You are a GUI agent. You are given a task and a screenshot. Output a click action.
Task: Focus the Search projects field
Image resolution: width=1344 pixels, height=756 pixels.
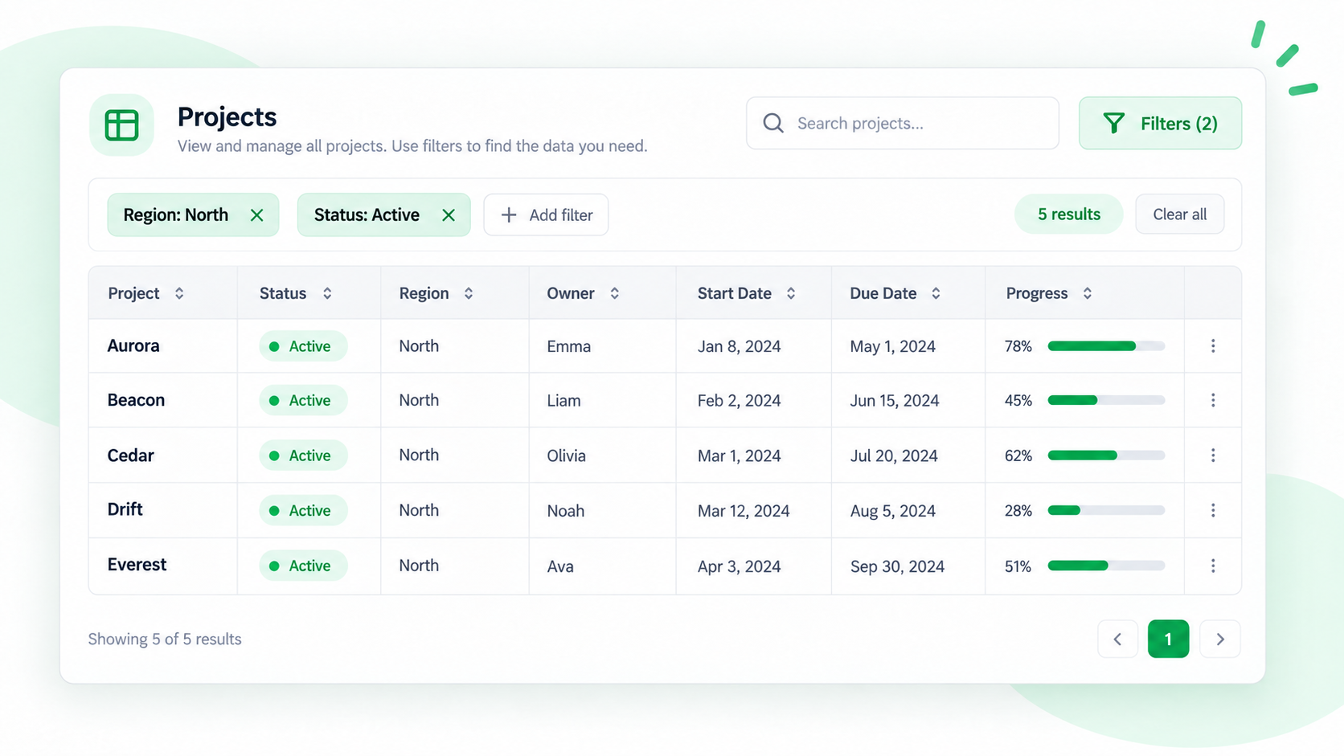pos(902,123)
